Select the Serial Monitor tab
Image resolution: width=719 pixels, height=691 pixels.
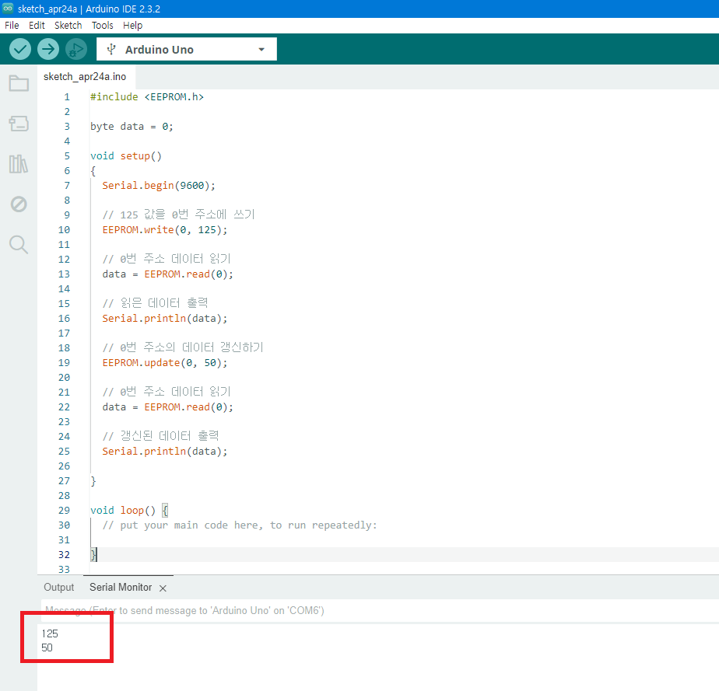121,587
